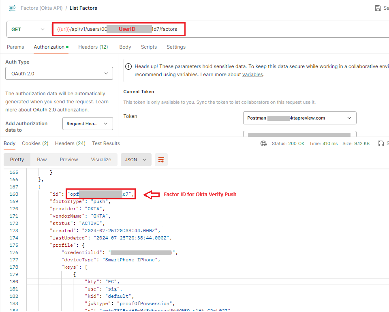
Task: Open the JSON format dropdown
Action: (x=136, y=160)
